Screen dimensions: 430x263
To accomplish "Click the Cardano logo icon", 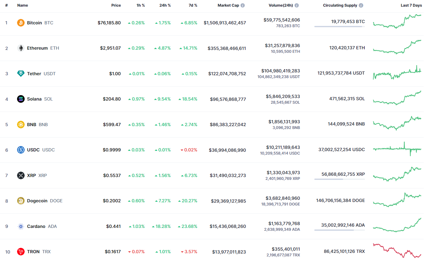I will coord(21,226).
